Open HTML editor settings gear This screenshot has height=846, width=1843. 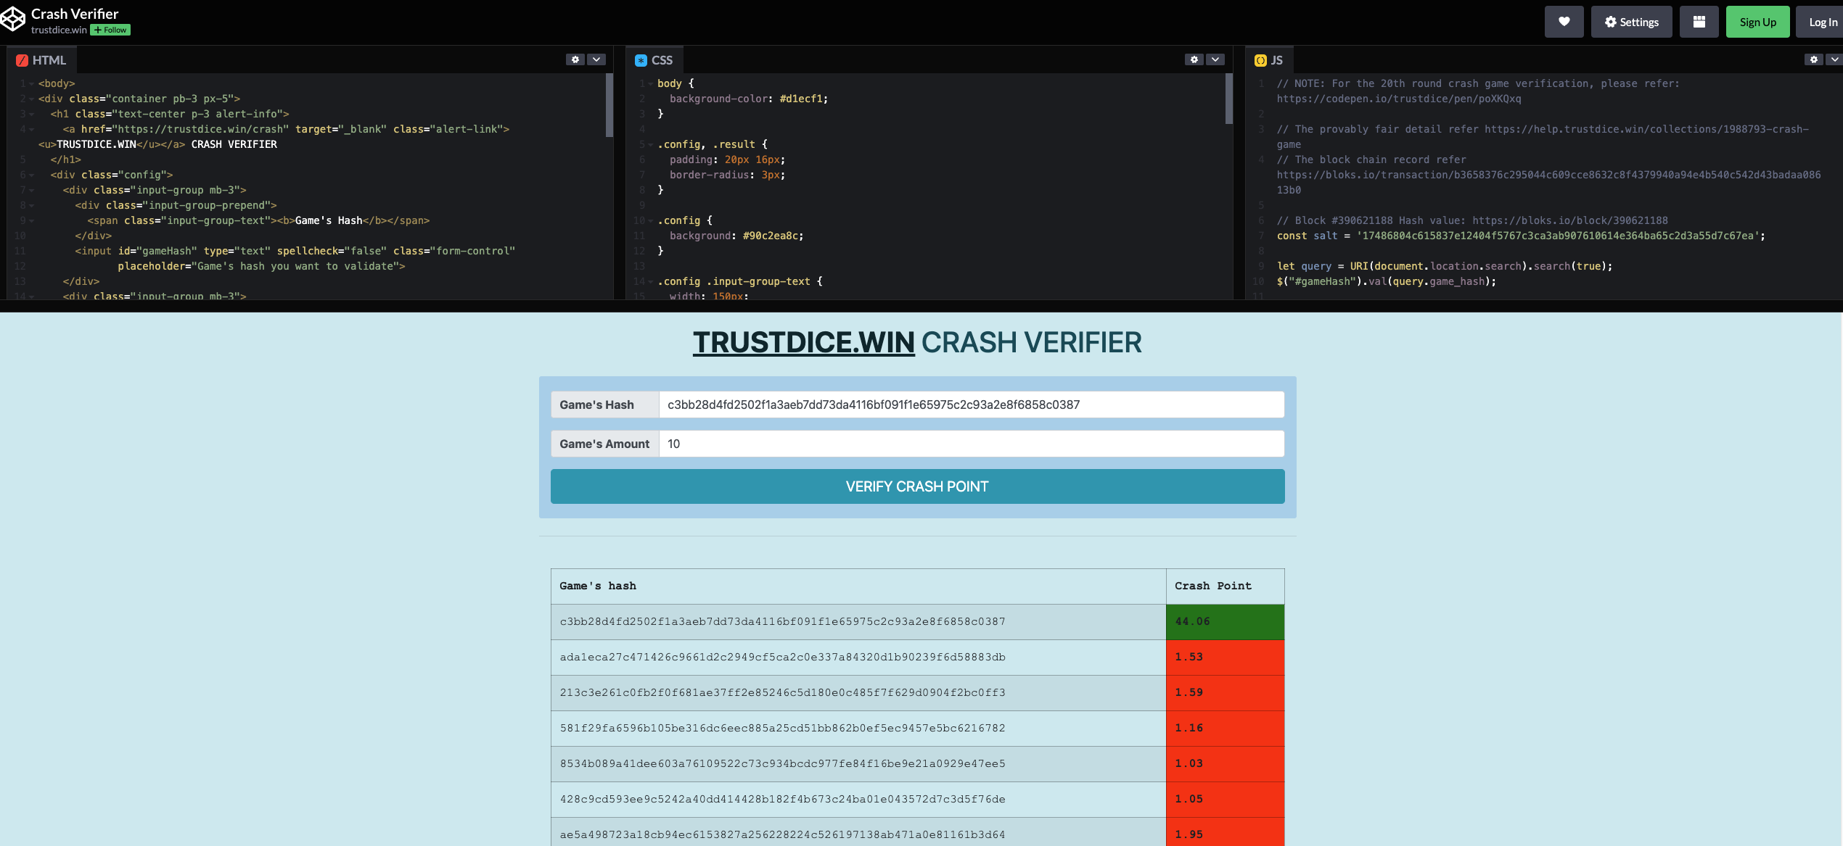coord(575,59)
